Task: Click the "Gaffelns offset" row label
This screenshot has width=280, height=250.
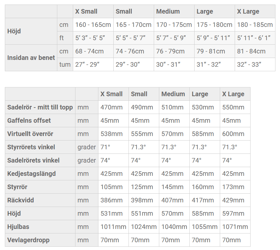Action: pos(29,120)
